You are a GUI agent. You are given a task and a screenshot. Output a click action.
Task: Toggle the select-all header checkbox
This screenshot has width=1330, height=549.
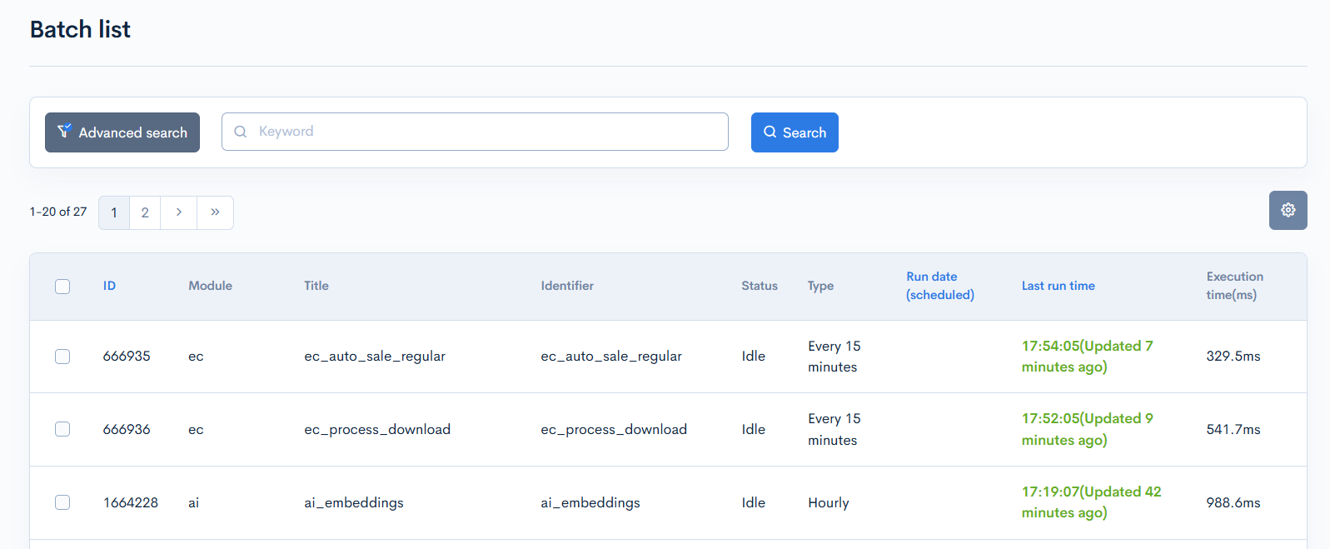click(x=62, y=287)
